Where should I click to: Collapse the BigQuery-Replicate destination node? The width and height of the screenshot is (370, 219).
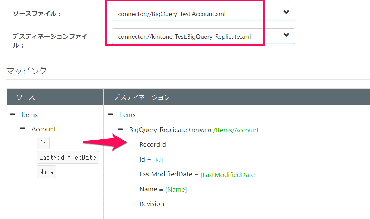(x=120, y=129)
